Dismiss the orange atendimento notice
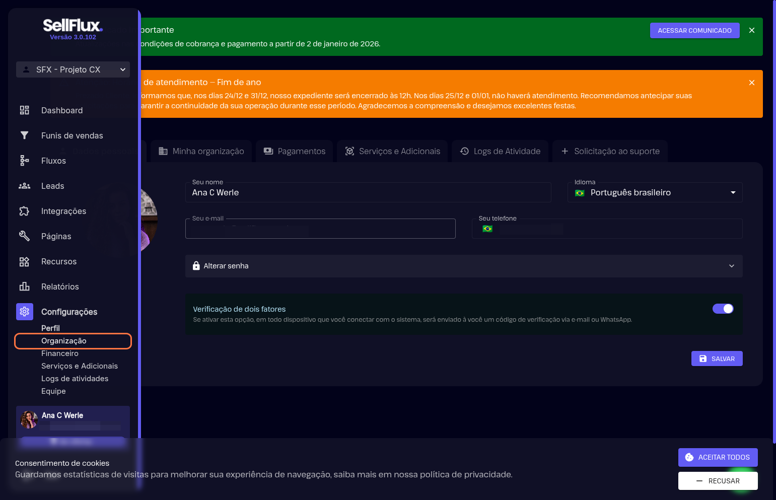The width and height of the screenshot is (776, 500). [751, 83]
